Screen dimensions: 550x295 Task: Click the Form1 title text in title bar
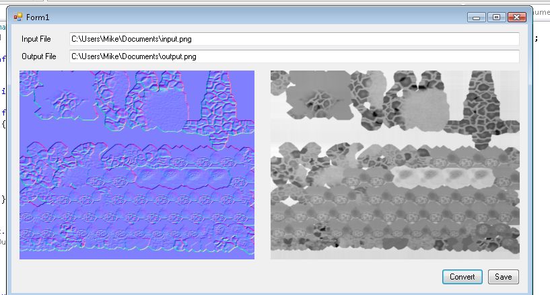coord(38,16)
